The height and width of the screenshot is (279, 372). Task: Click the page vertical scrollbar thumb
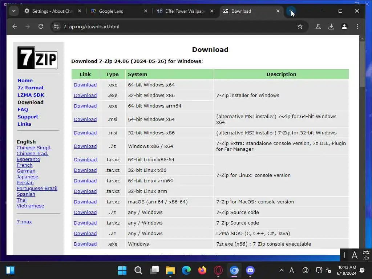(362, 64)
